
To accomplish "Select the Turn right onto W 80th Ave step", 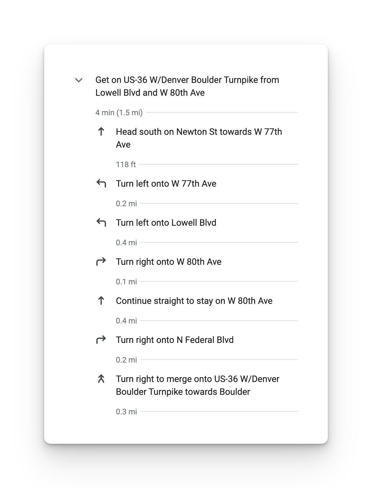I will click(x=169, y=262).
